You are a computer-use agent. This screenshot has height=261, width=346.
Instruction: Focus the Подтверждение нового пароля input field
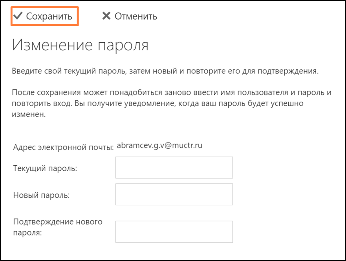[x=174, y=232]
